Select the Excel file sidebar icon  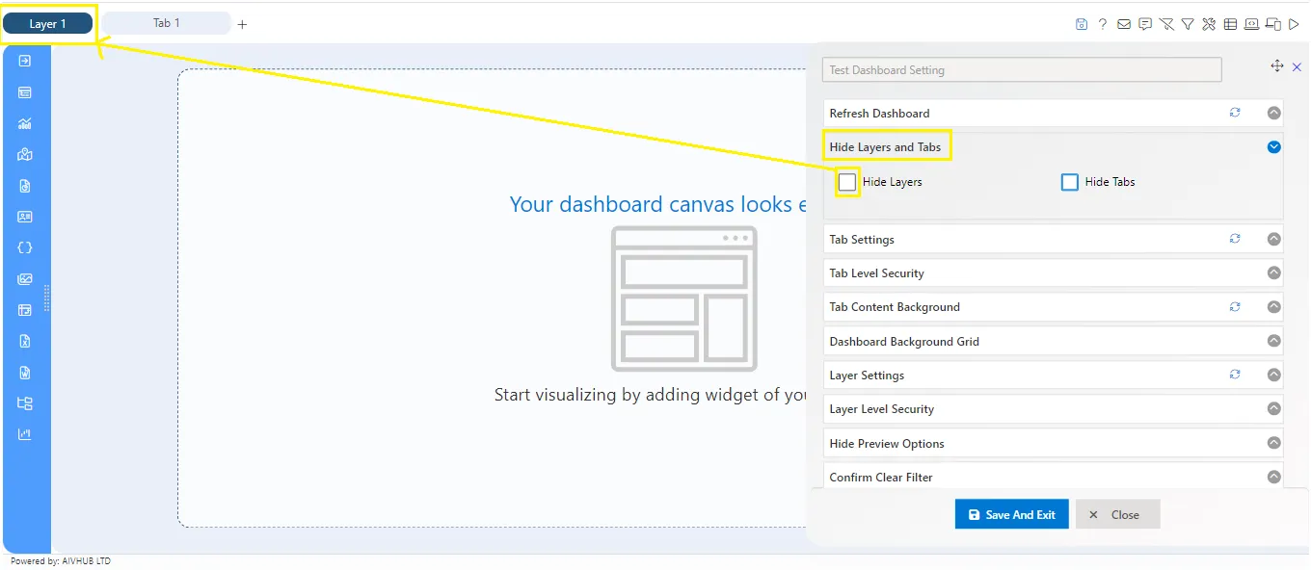pyautogui.click(x=25, y=341)
